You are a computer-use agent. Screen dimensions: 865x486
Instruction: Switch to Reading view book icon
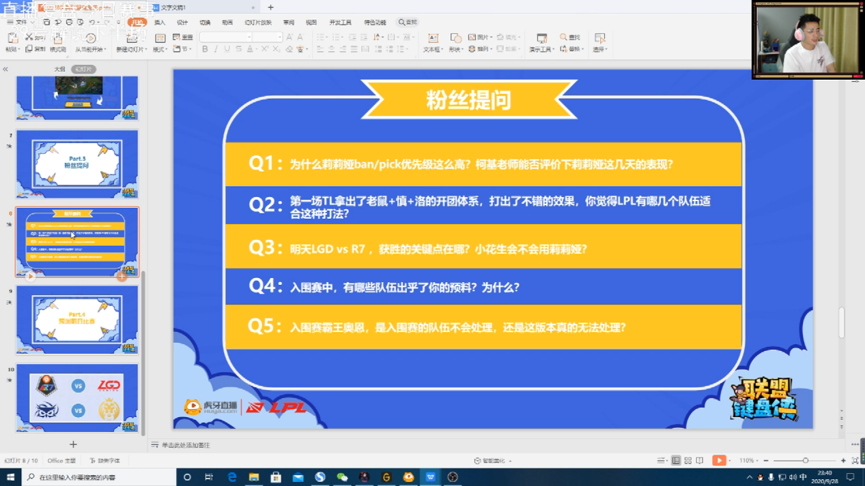[x=700, y=461]
